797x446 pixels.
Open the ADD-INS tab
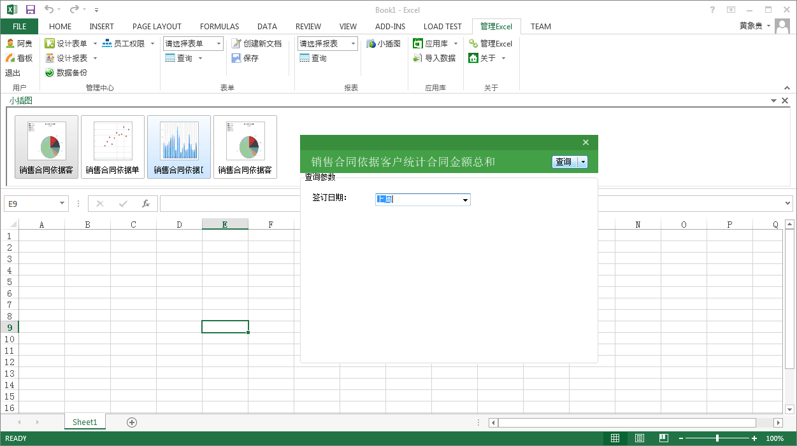point(390,26)
